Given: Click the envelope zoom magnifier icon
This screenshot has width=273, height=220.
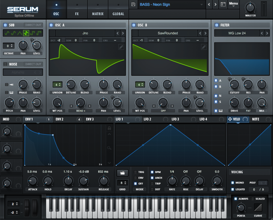Looking at the screenshot, I should [x=109, y=148].
